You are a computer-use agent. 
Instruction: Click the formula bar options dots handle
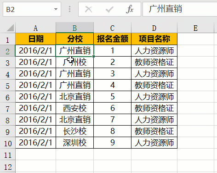[69, 9]
